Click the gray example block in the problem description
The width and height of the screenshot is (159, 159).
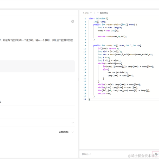pos(37,66)
